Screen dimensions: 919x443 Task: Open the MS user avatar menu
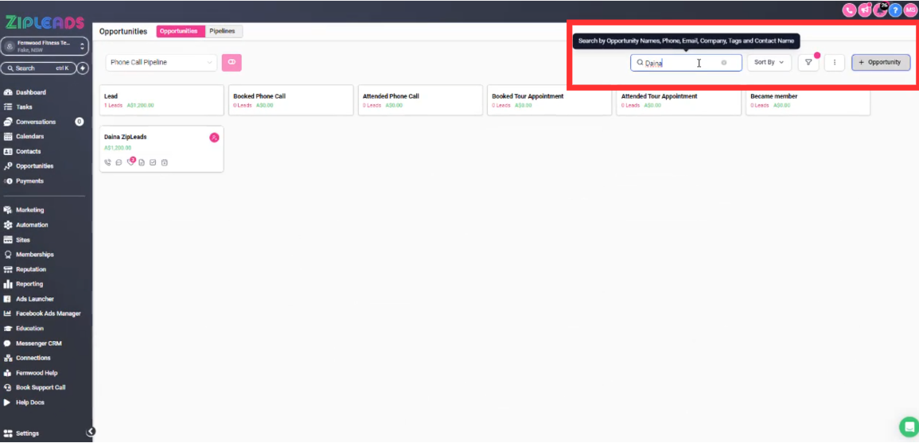[x=910, y=10]
